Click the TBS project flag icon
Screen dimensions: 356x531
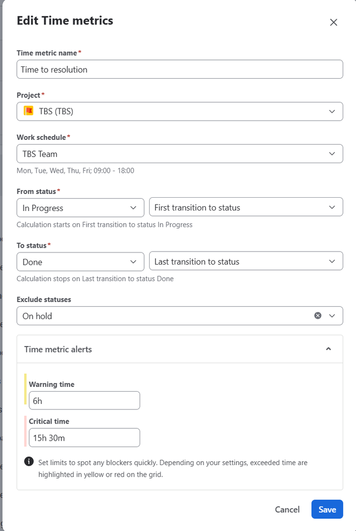coord(29,111)
